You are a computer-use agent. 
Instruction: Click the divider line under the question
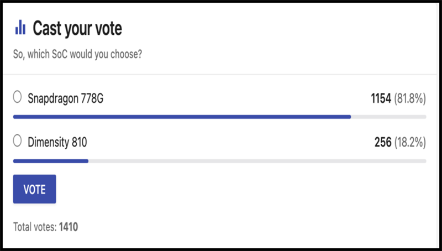(221, 75)
